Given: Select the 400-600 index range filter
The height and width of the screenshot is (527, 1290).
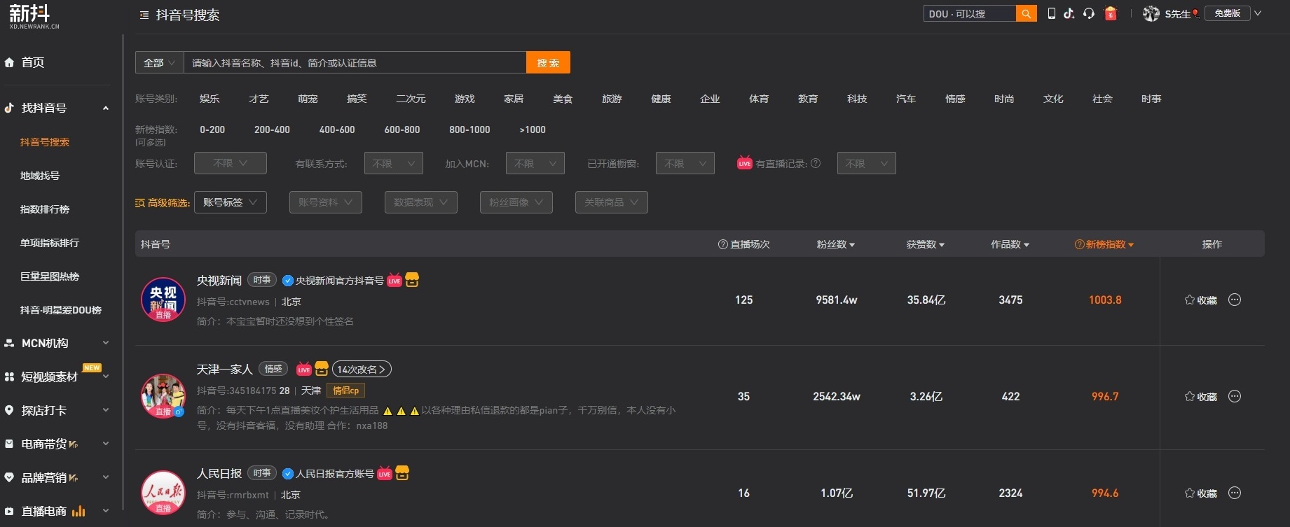Looking at the screenshot, I should [x=337, y=129].
